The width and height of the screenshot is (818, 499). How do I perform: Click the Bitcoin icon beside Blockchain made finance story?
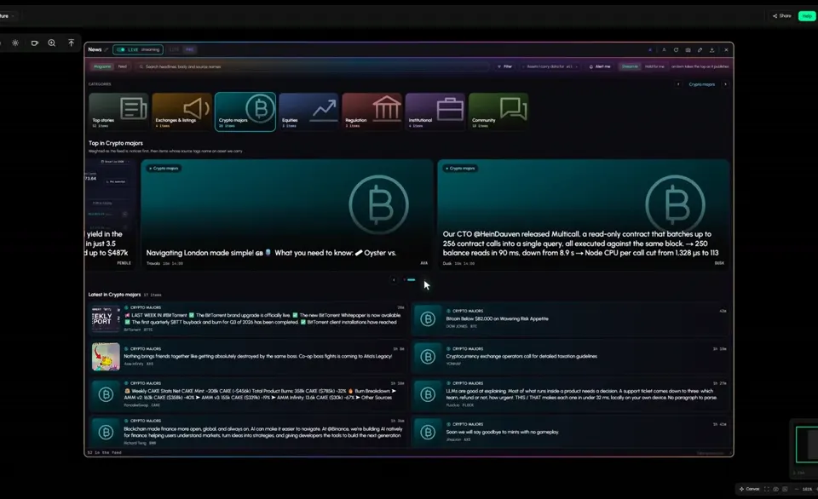(x=106, y=432)
